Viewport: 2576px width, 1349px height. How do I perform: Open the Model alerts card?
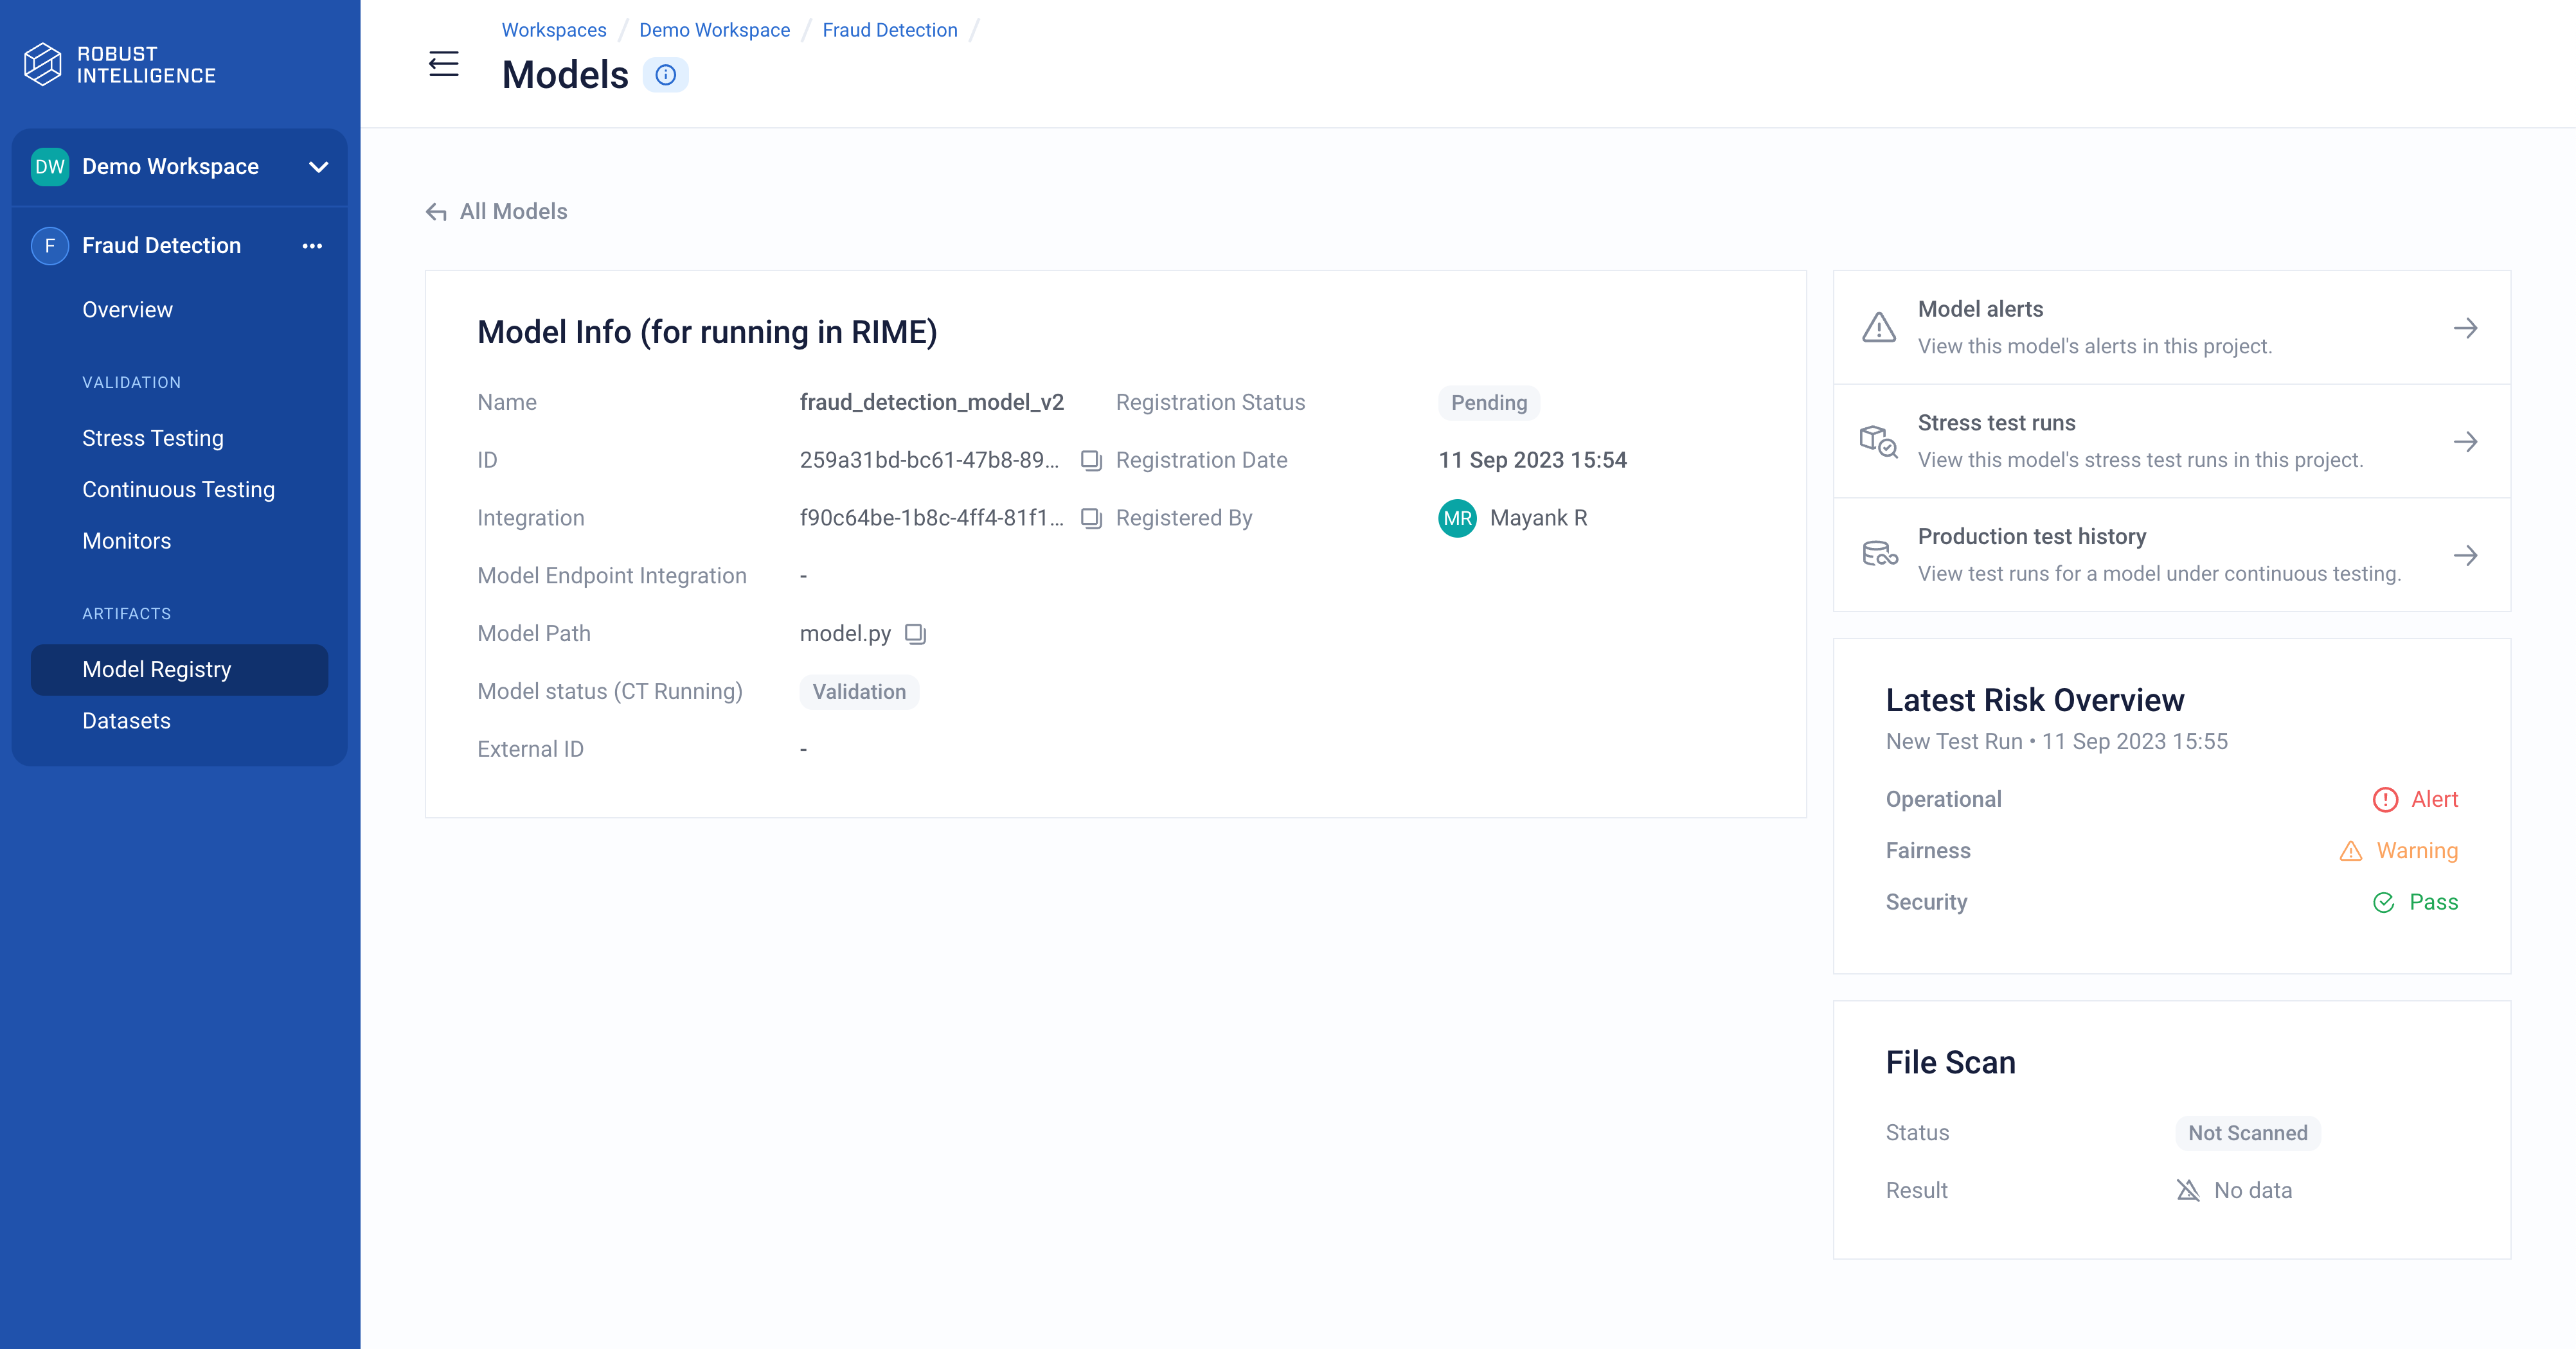(2171, 328)
